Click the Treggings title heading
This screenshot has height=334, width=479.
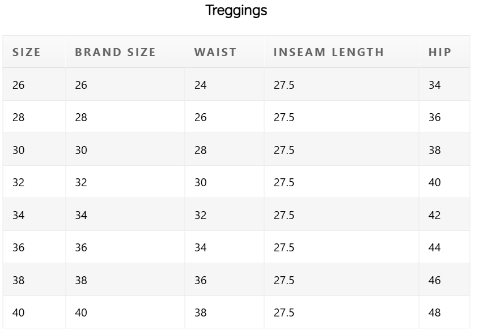click(x=236, y=11)
